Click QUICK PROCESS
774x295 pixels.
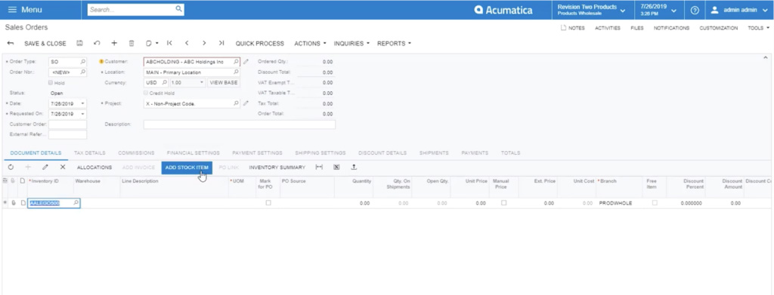[260, 43]
